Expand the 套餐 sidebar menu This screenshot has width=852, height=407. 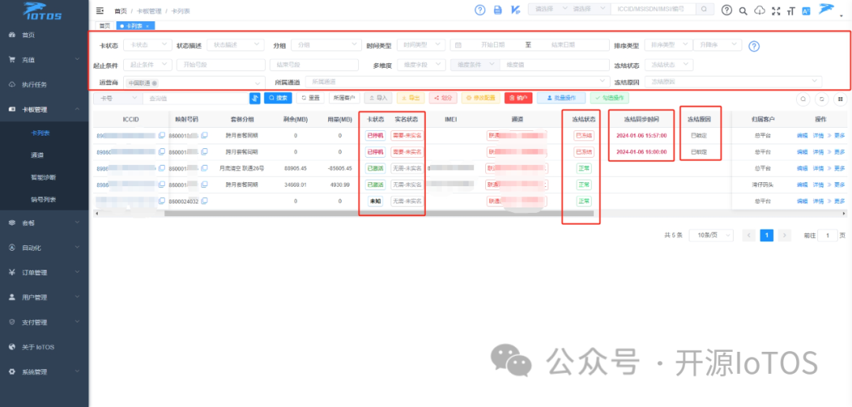44,222
